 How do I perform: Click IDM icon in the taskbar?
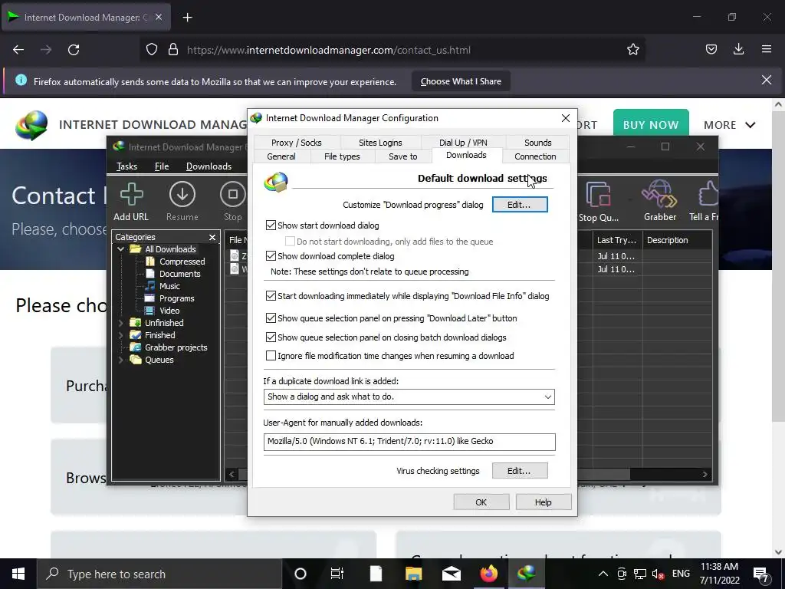click(x=526, y=574)
